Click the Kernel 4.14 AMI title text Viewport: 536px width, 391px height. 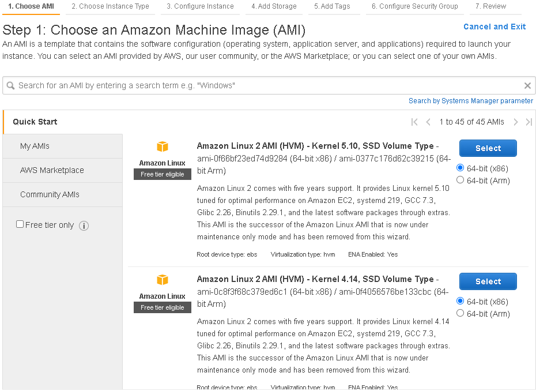click(x=315, y=280)
